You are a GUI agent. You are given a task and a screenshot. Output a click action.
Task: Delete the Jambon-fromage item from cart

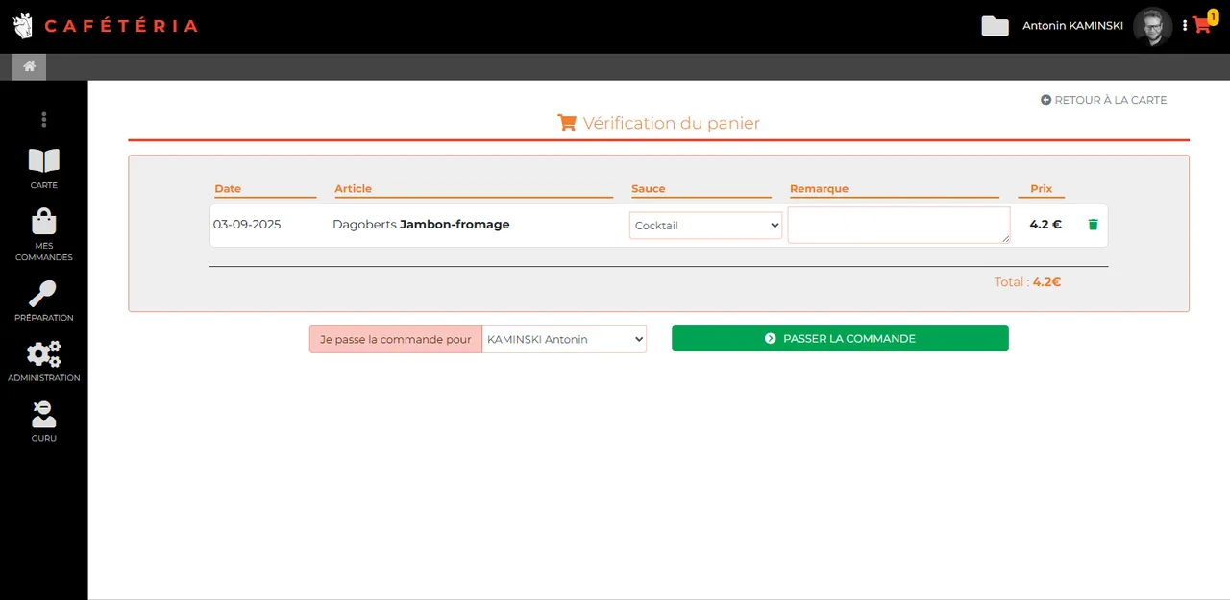point(1093,225)
